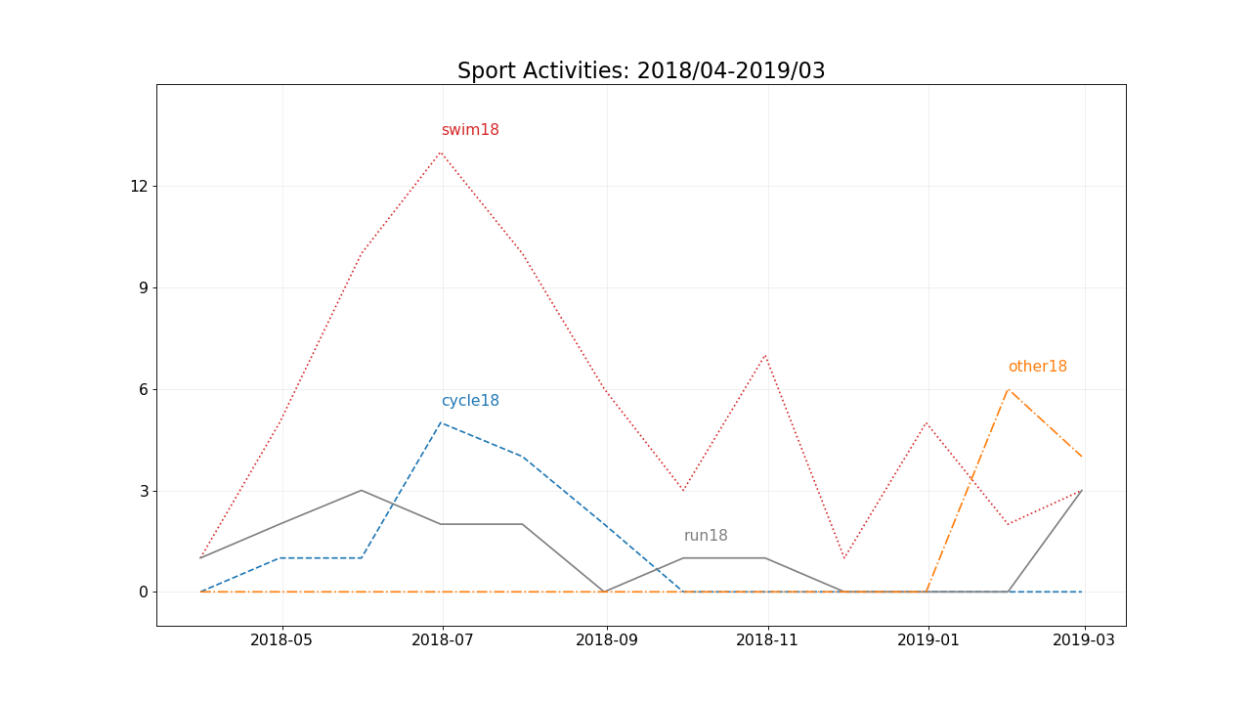1251x703 pixels.
Task: Click the x-axis label '2019-01'
Action: [x=928, y=640]
